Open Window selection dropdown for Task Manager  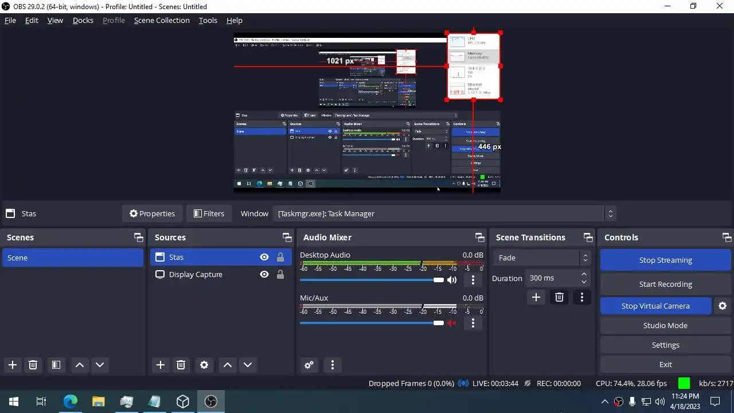click(x=444, y=213)
